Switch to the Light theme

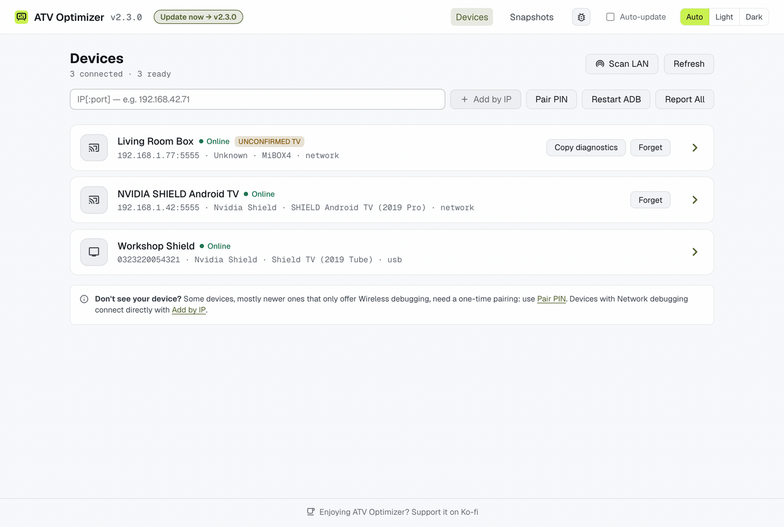tap(724, 17)
